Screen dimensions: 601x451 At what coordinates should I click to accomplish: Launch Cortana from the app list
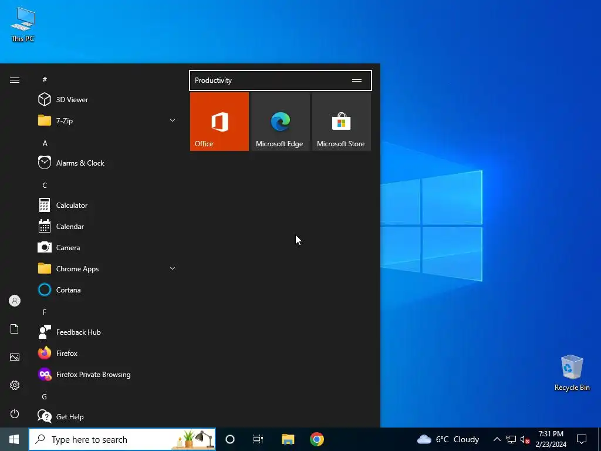[107, 290]
